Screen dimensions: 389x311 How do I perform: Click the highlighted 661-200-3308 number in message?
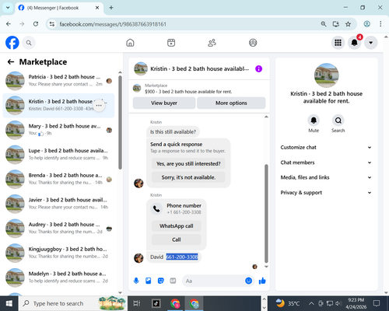click(x=182, y=257)
